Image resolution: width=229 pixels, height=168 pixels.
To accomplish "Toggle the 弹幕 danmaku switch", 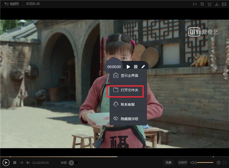I will tap(73, 163).
